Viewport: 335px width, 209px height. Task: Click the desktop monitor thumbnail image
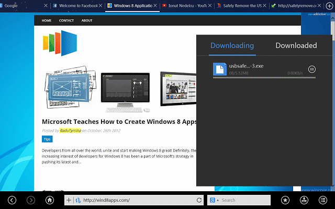click(126, 92)
